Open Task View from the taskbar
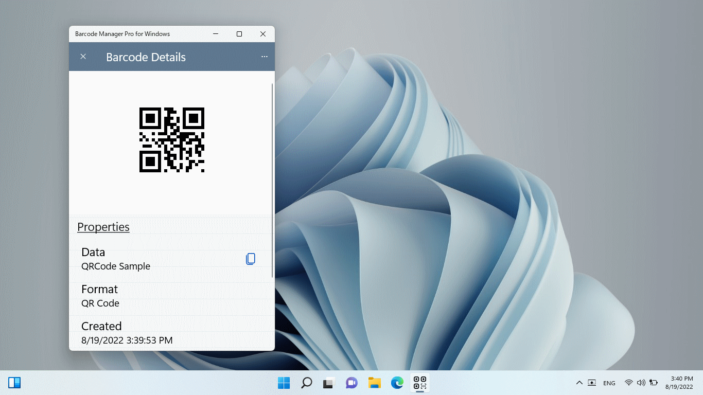Screen dimensions: 703x395 pyautogui.click(x=329, y=383)
